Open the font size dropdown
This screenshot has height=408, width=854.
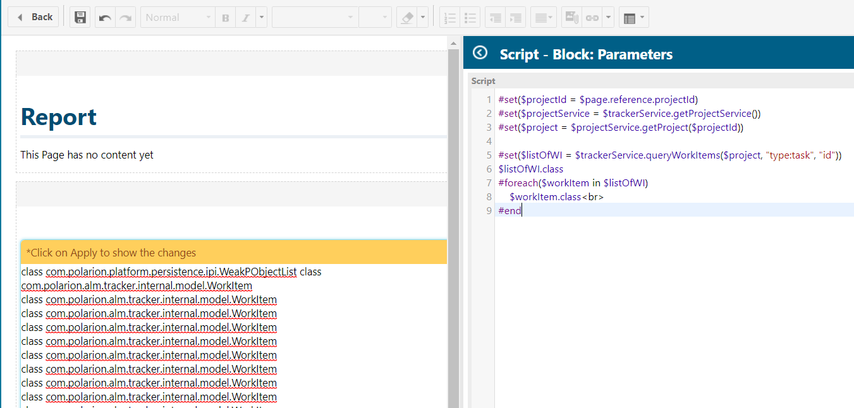tap(375, 17)
